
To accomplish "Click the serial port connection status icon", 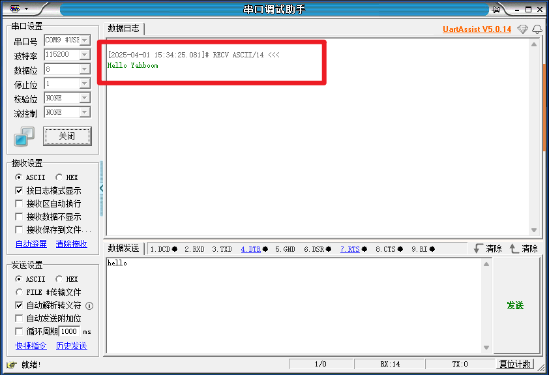I will [24, 136].
